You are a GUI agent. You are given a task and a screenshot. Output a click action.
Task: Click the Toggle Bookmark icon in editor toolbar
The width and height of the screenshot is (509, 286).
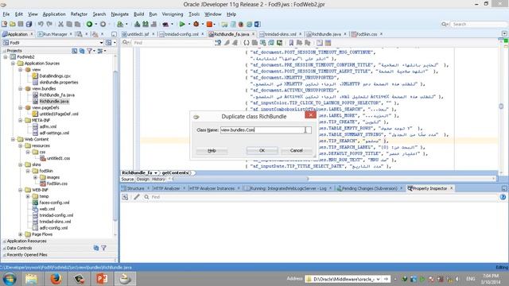[291, 43]
